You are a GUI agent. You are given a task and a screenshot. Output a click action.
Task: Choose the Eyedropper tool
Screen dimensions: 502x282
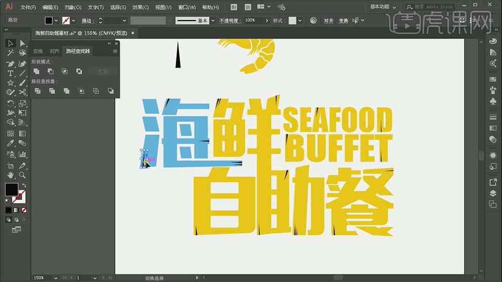click(x=10, y=143)
